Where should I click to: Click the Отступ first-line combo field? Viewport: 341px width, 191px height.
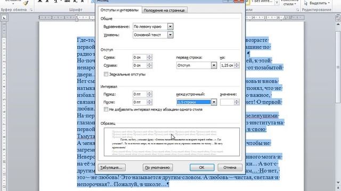point(194,65)
